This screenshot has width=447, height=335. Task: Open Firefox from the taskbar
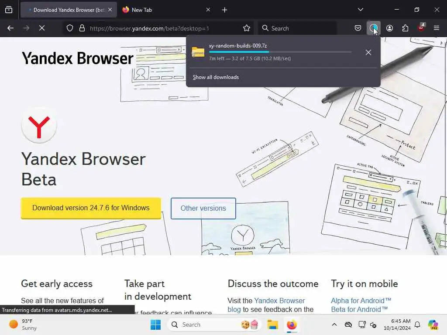[x=292, y=325]
